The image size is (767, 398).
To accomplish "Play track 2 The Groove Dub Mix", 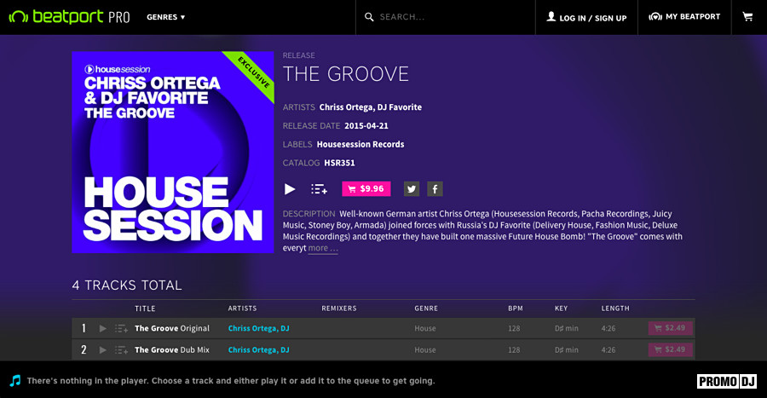I will click(103, 349).
